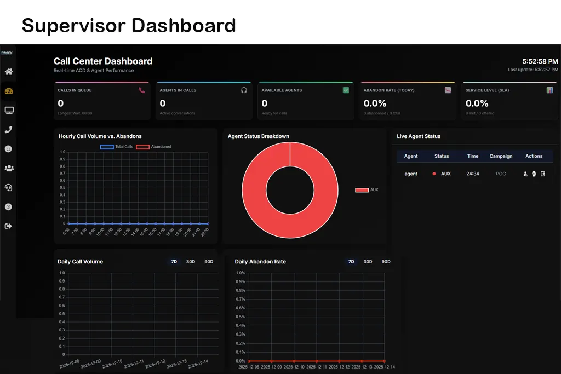Click the force-logout icon in agent Actions
This screenshot has width=561, height=374.
543,174
